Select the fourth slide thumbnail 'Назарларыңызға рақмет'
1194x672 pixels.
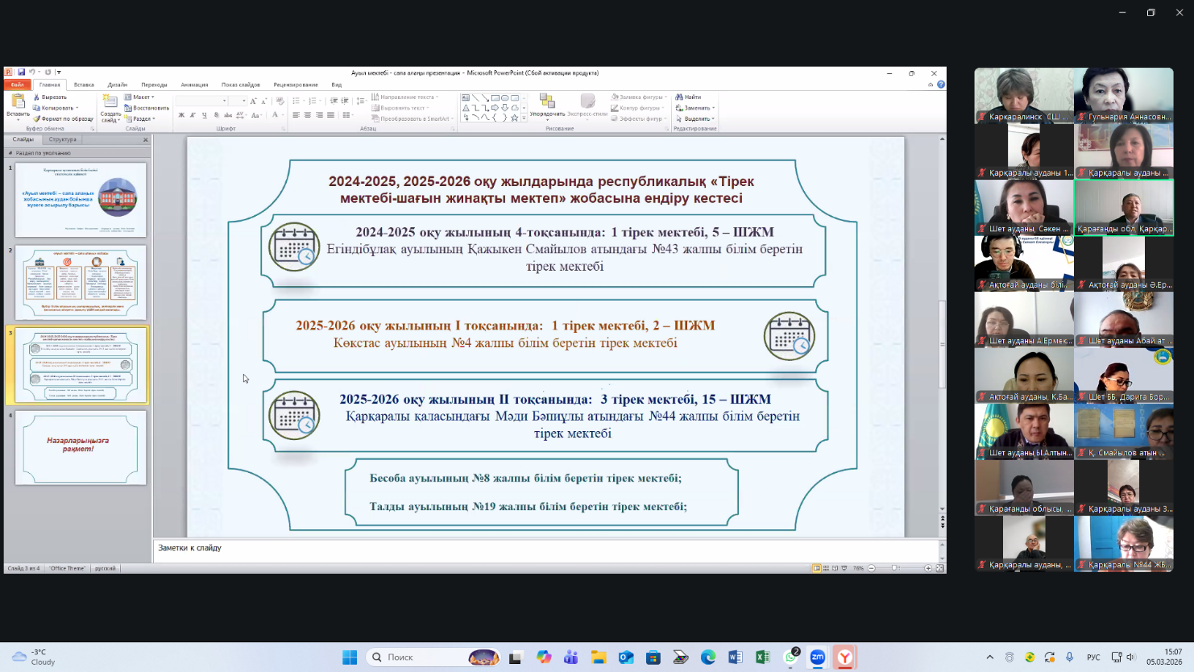(81, 448)
